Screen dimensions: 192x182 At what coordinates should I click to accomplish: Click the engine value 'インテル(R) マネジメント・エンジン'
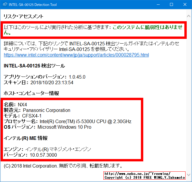pos(58,149)
